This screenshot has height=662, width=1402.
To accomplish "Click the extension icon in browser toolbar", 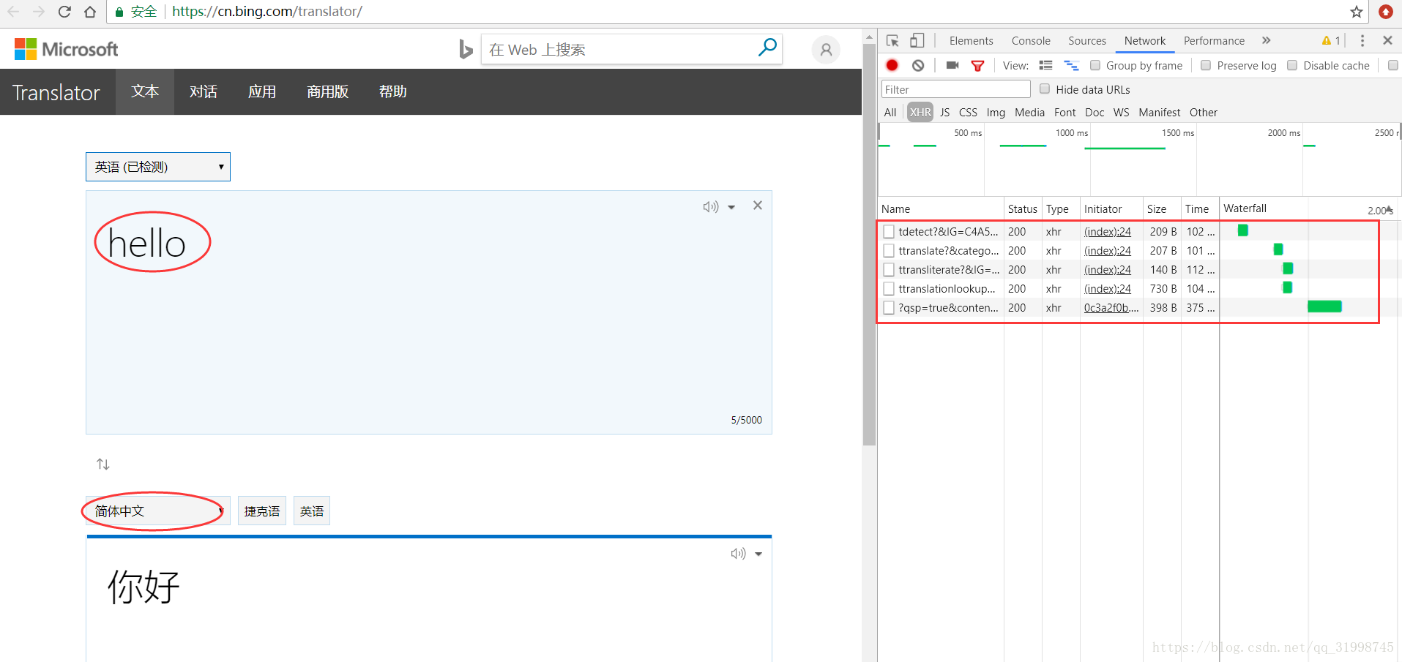I will click(x=1386, y=12).
